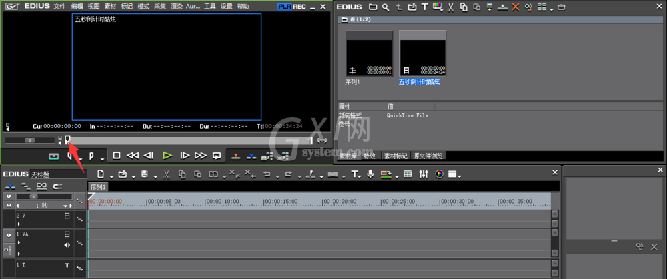
Task: Expand the 2 V track
Action: pos(19,223)
